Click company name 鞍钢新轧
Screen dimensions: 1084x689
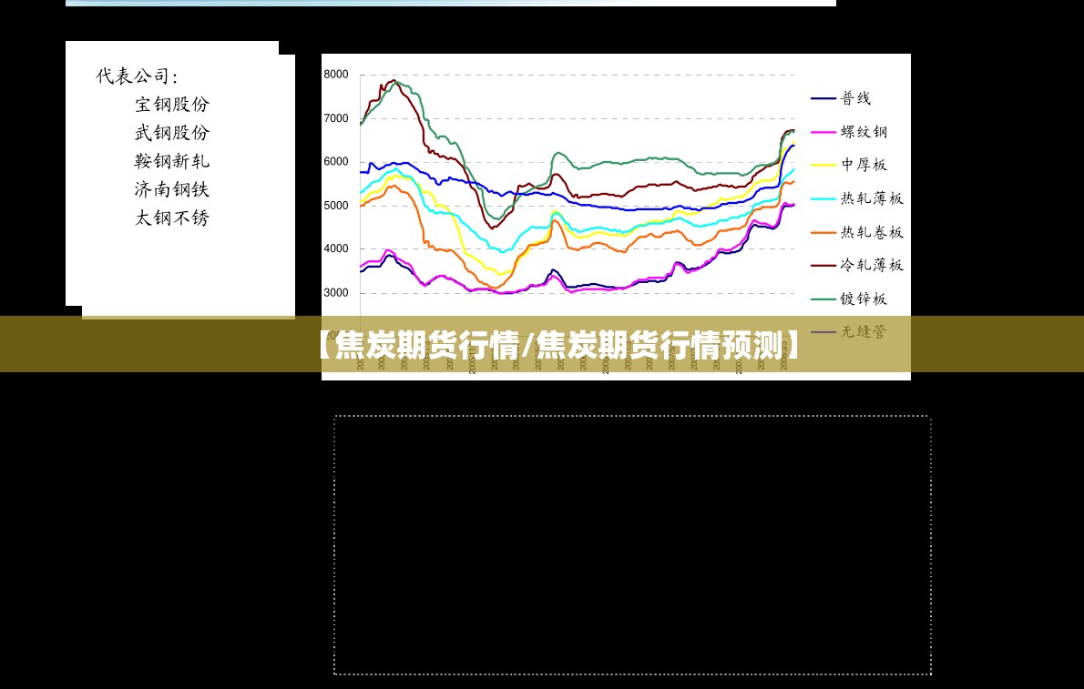tap(171, 161)
